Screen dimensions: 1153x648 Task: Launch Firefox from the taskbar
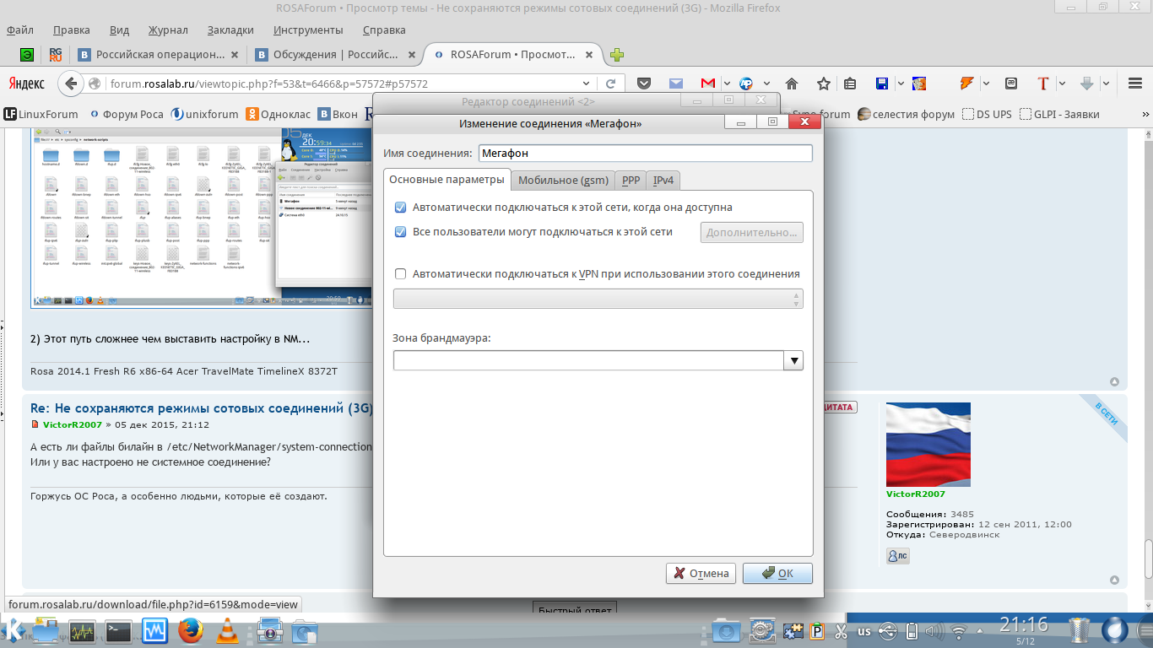point(192,630)
